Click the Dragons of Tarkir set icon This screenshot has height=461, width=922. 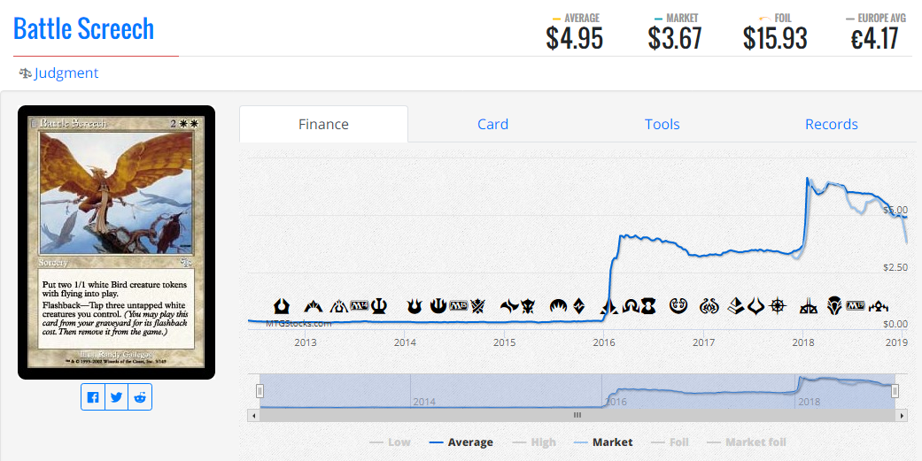(528, 306)
